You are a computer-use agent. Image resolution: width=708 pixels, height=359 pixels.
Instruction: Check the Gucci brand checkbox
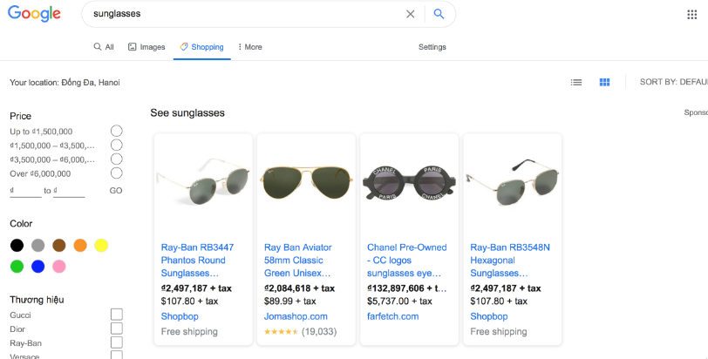pyautogui.click(x=117, y=315)
